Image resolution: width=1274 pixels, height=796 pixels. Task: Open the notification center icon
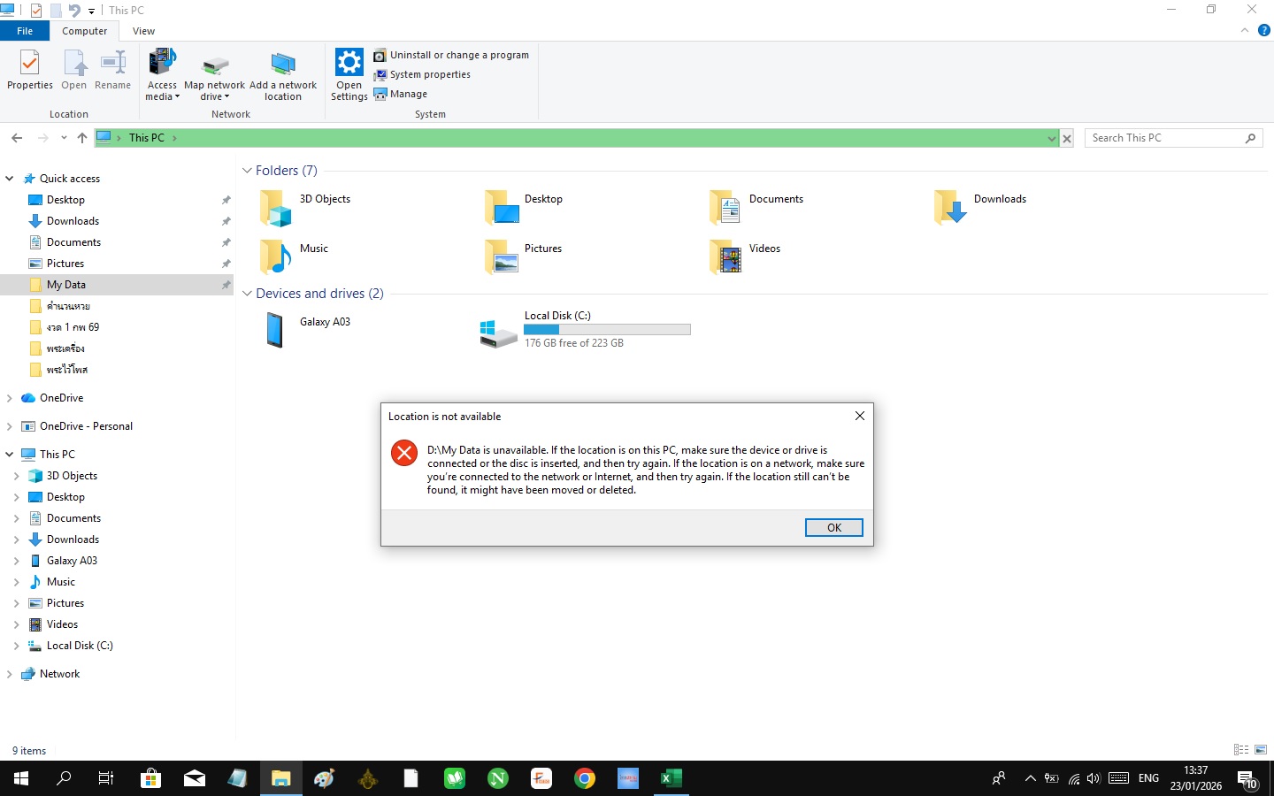tap(1247, 778)
